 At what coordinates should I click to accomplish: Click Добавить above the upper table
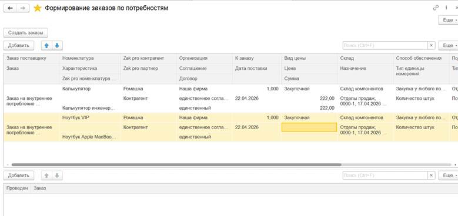19,45
